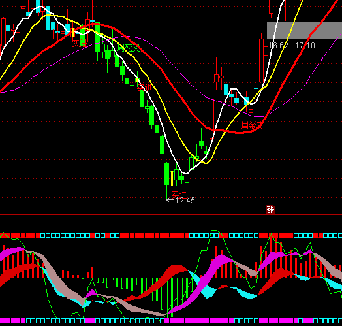Click the first cyan square in bottom strip
This screenshot has width=342, height=326.
[28, 321]
